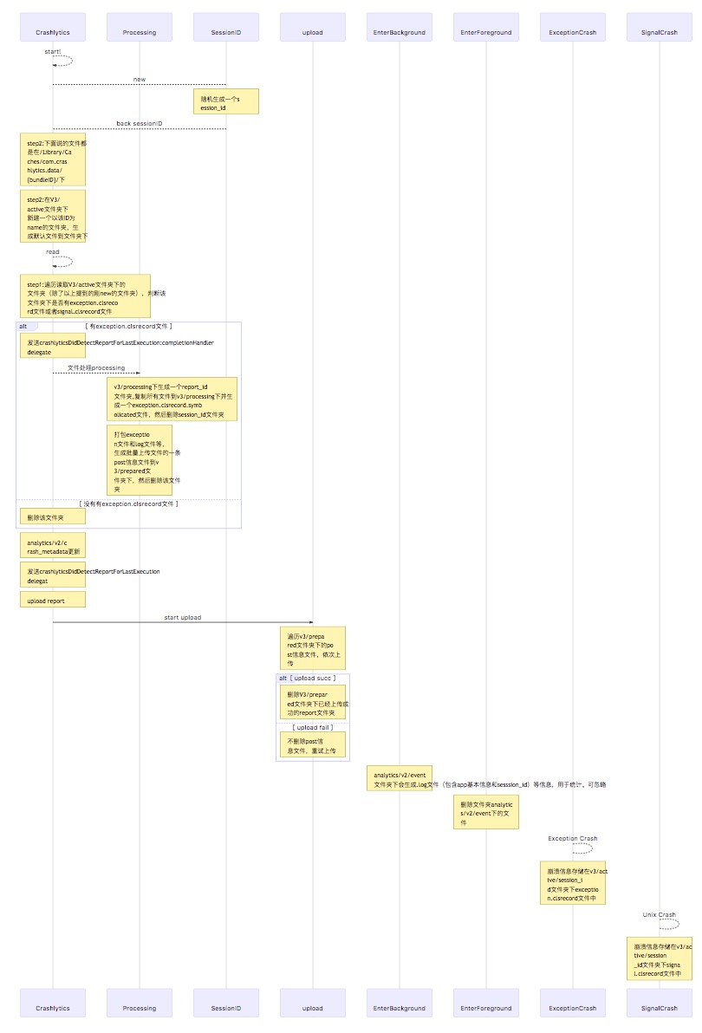Select the '随机生成一个session_id' note

[226, 101]
